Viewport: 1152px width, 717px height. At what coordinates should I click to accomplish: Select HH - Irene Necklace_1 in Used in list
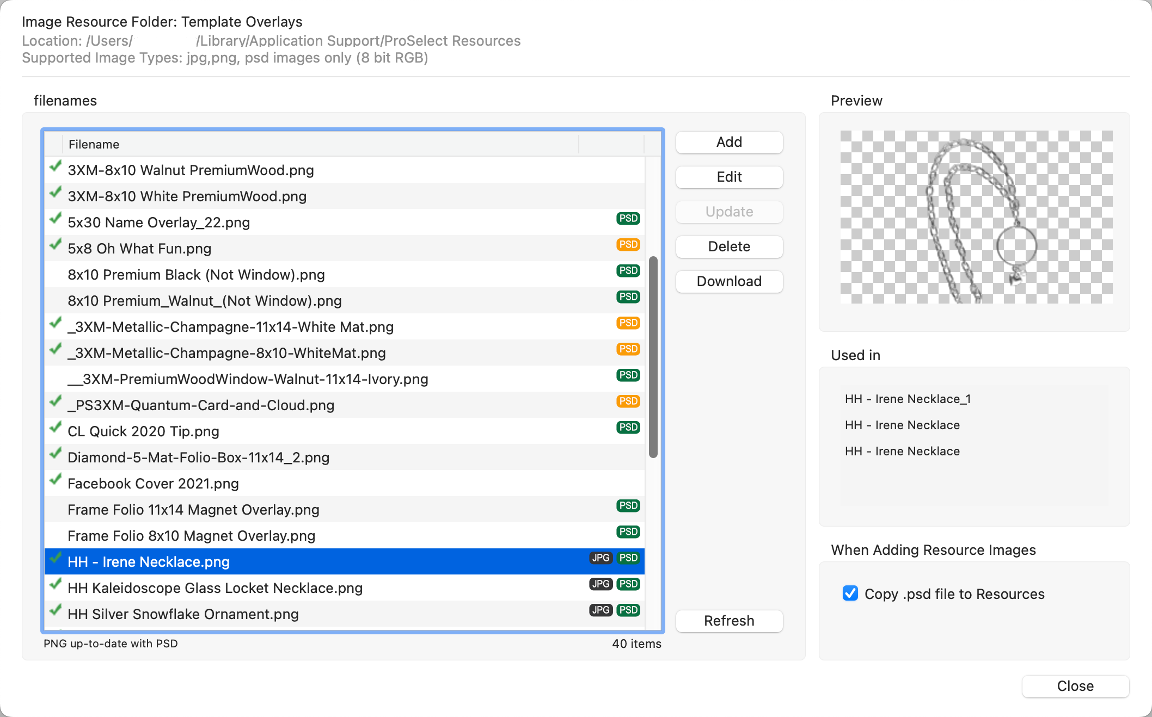click(908, 399)
